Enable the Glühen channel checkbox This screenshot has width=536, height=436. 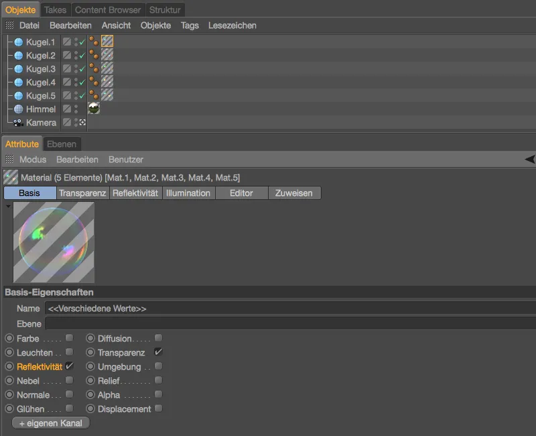click(x=70, y=408)
